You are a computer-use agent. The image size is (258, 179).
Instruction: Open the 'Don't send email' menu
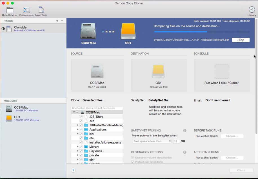click(x=218, y=100)
